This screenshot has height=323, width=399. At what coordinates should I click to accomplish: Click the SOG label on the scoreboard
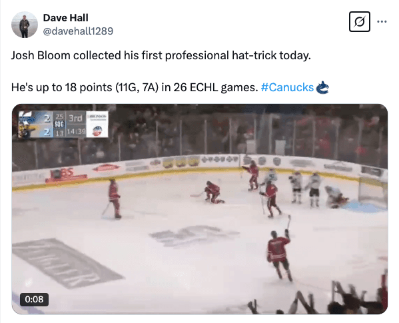(59, 125)
